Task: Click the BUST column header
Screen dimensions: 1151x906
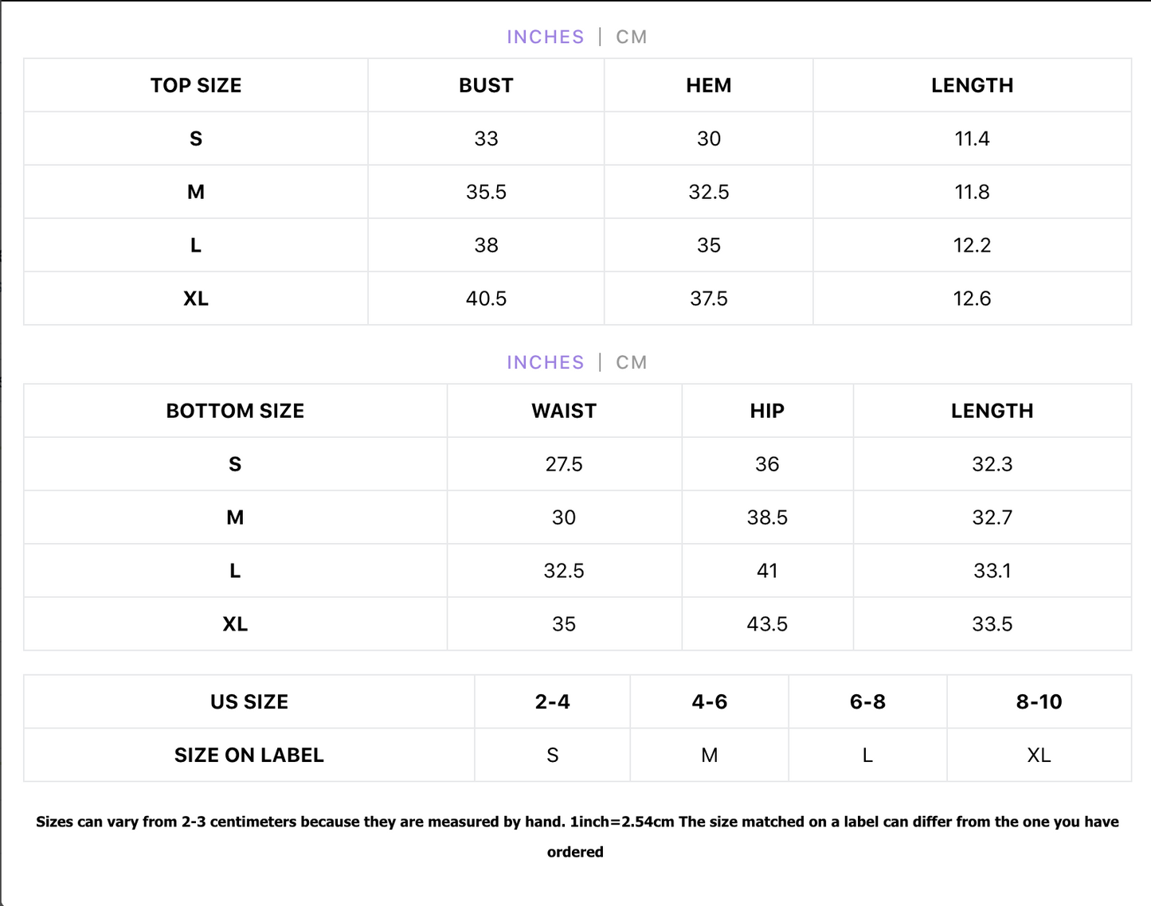Action: tap(486, 86)
